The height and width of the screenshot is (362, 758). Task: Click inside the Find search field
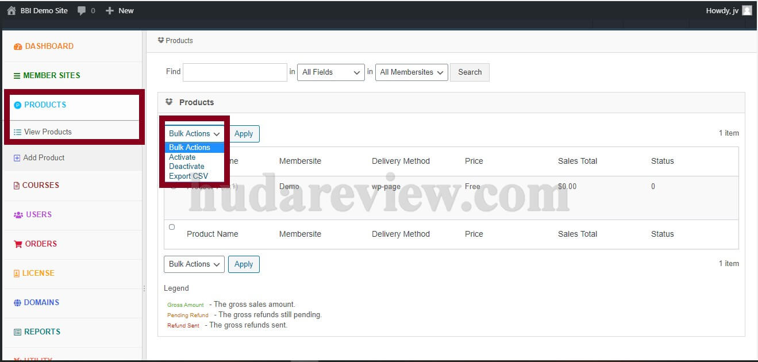click(234, 72)
